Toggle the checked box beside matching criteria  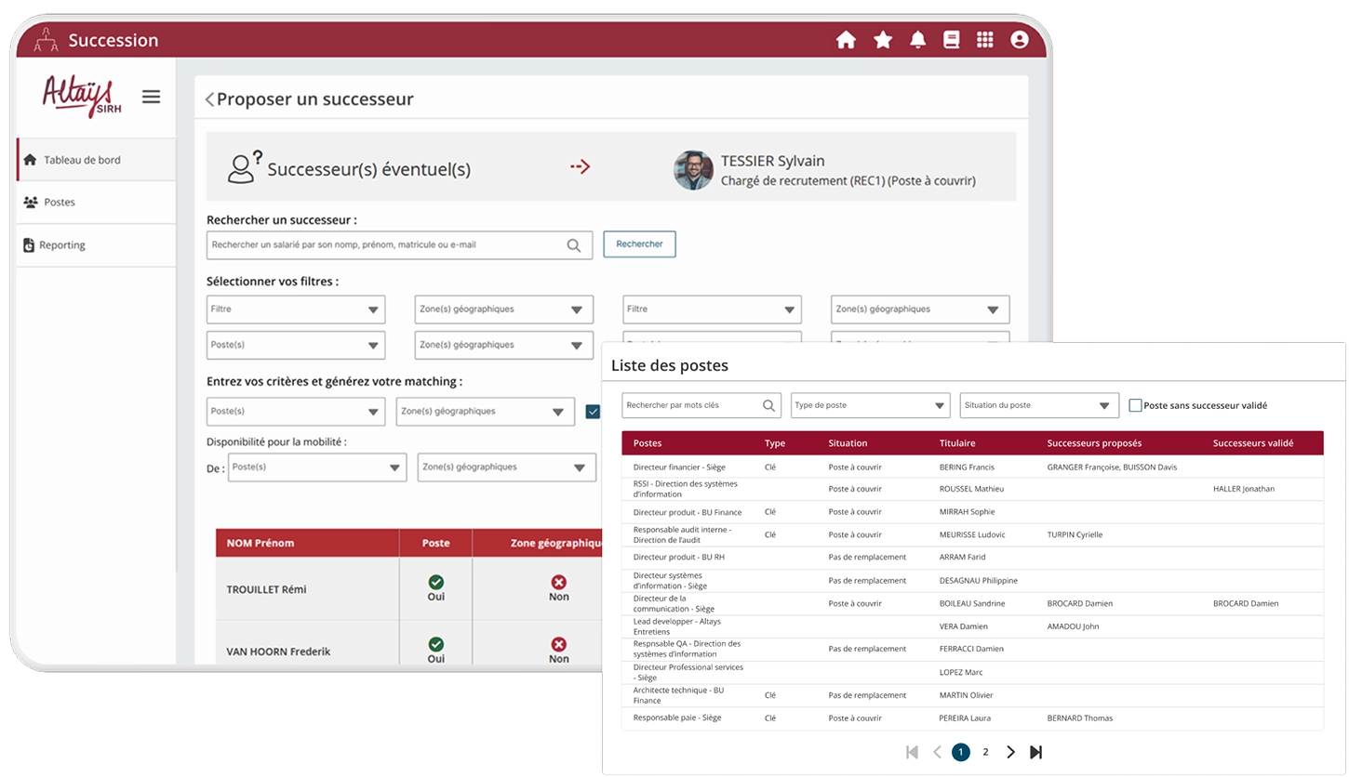tap(593, 412)
